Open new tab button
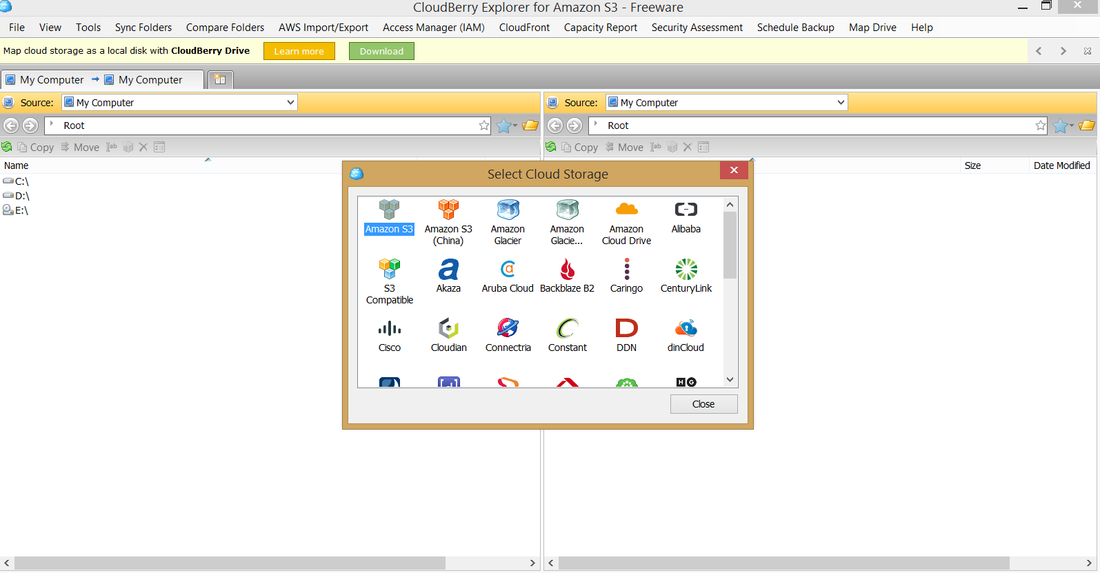The image size is (1100, 573). coord(220,79)
